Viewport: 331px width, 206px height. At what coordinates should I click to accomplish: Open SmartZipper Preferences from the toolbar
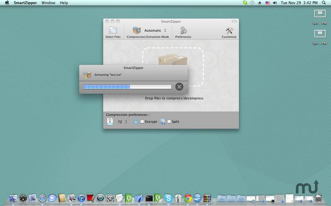[183, 32]
